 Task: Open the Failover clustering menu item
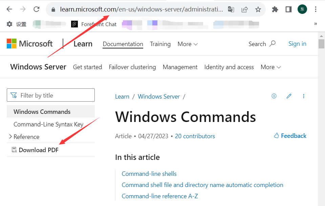click(132, 67)
